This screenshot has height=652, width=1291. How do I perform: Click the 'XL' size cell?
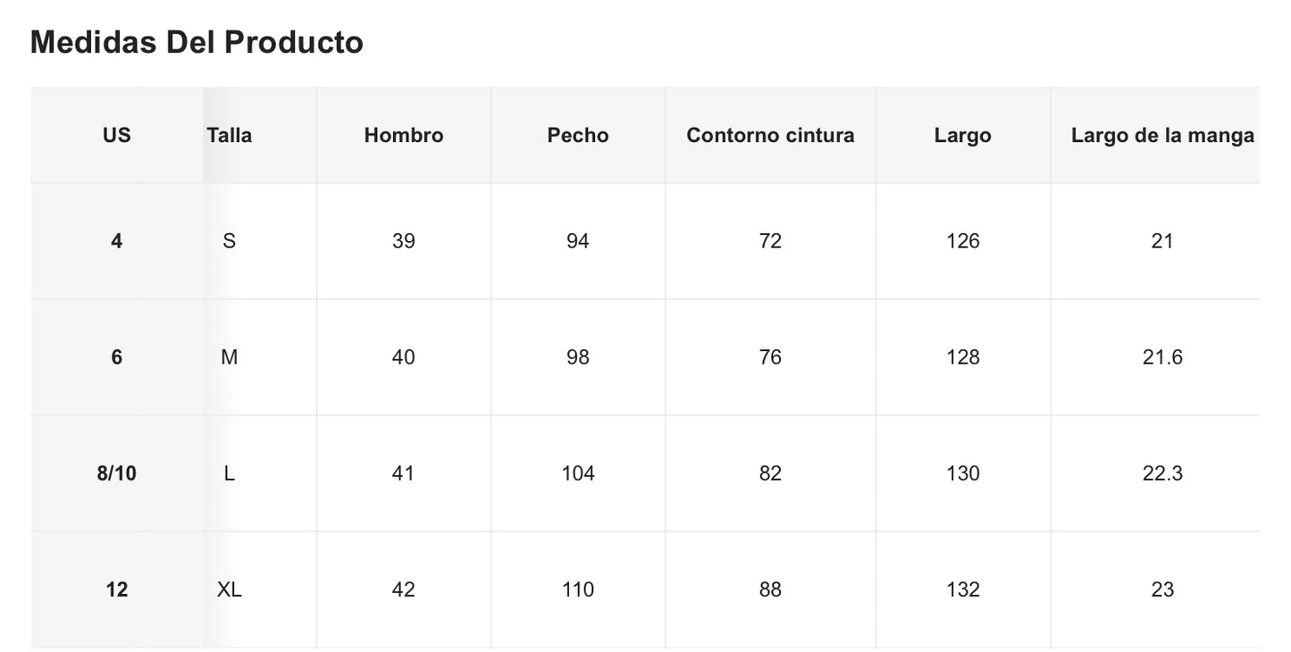tap(229, 589)
